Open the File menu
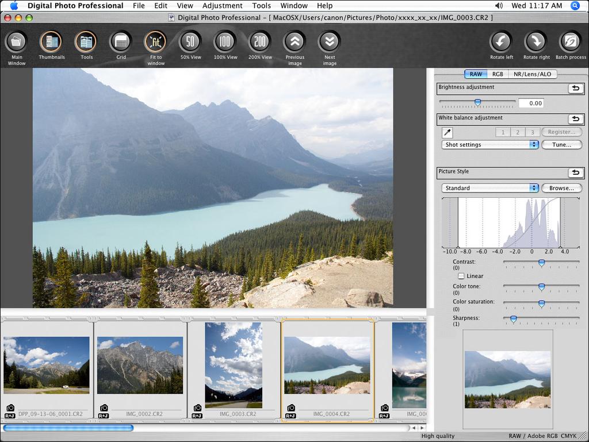 pyautogui.click(x=139, y=6)
